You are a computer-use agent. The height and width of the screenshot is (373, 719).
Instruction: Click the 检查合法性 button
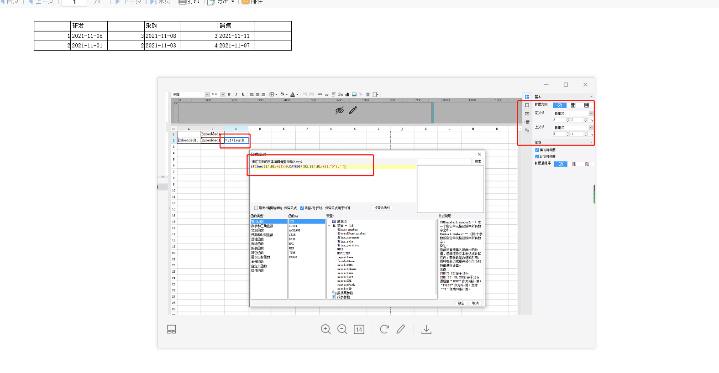pos(382,208)
